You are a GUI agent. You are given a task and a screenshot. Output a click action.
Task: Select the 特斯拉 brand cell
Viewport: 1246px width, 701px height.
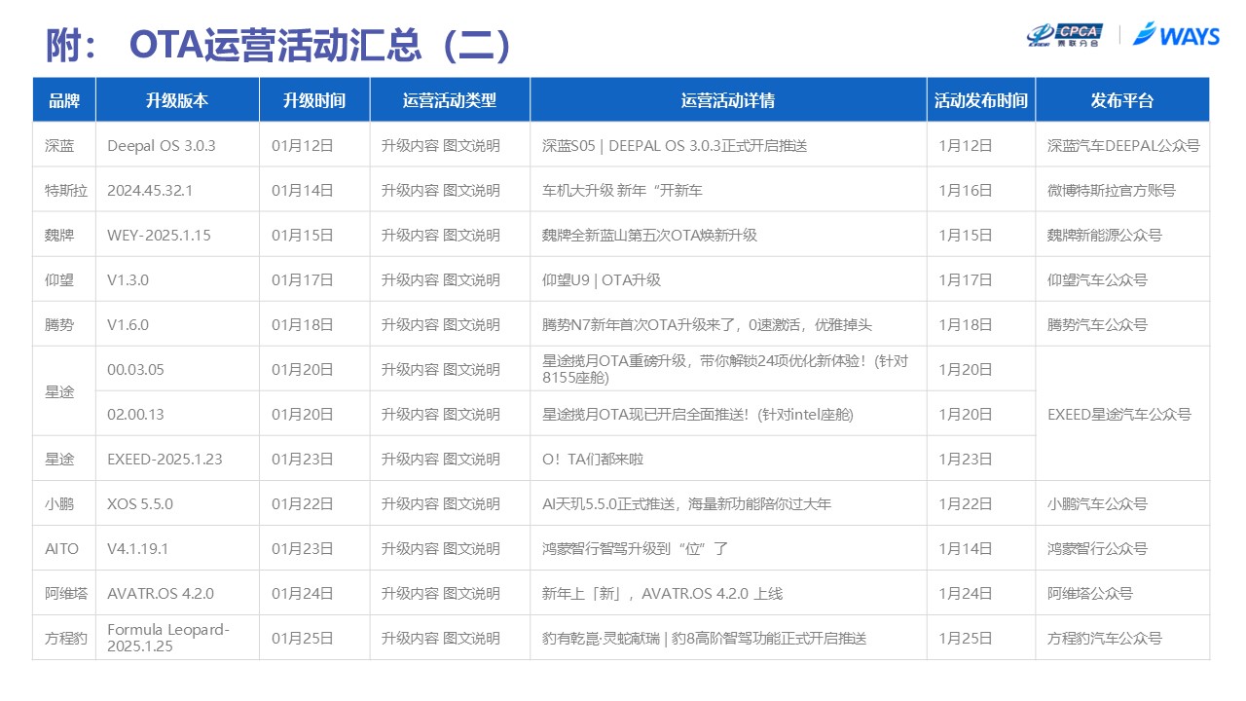[x=66, y=191]
